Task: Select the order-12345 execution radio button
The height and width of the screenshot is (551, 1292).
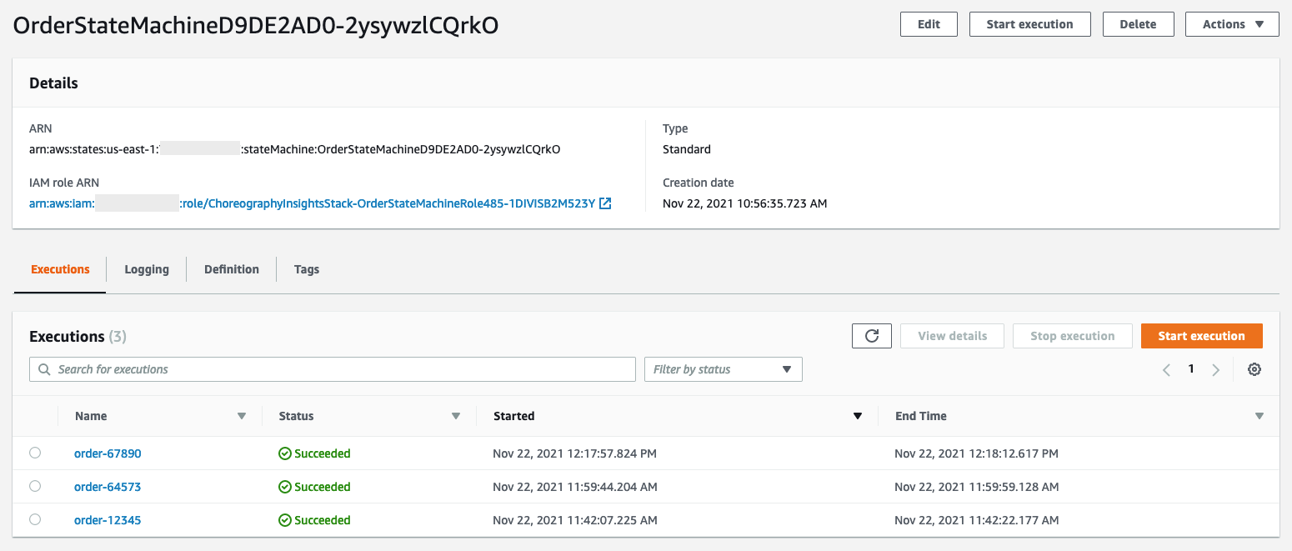Action: pos(34,519)
